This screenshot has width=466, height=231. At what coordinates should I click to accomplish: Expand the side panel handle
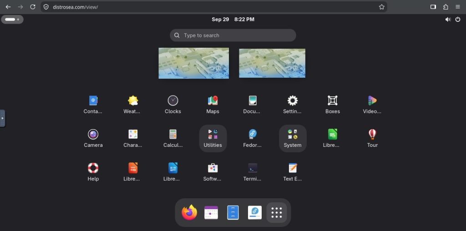tap(2, 118)
